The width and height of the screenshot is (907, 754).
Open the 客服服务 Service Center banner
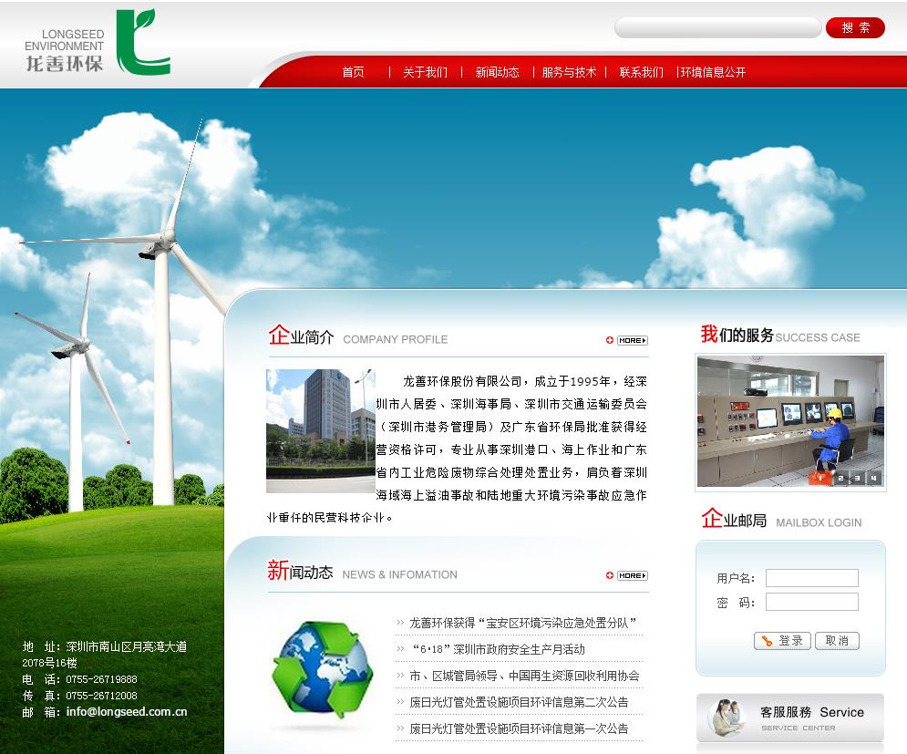[790, 718]
